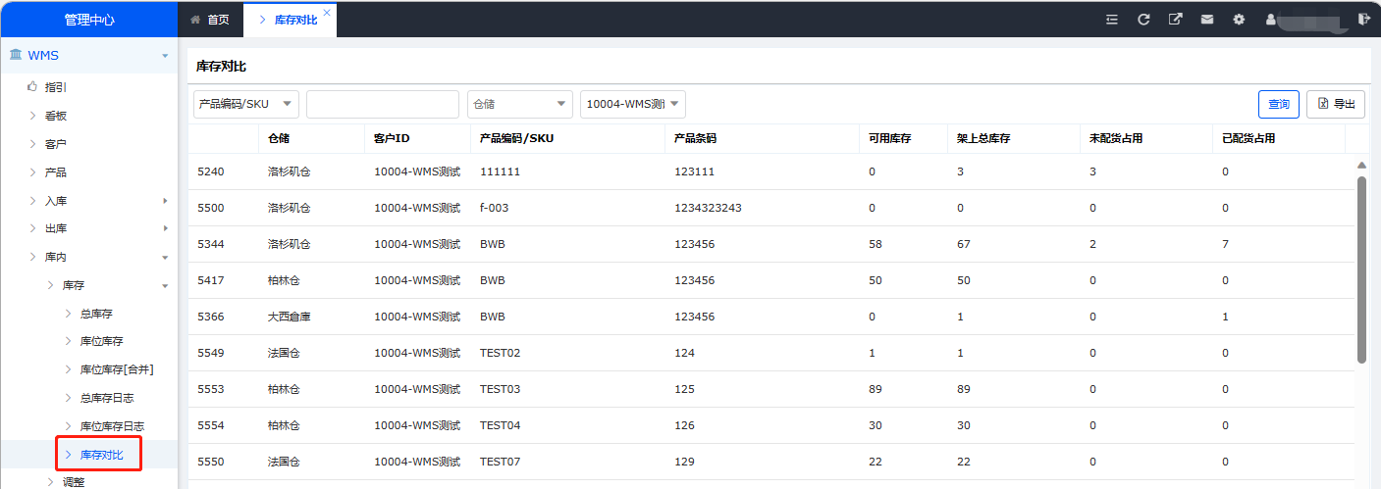Click the 架上总库存 column header
The height and width of the screenshot is (489, 1381).
pos(983,138)
